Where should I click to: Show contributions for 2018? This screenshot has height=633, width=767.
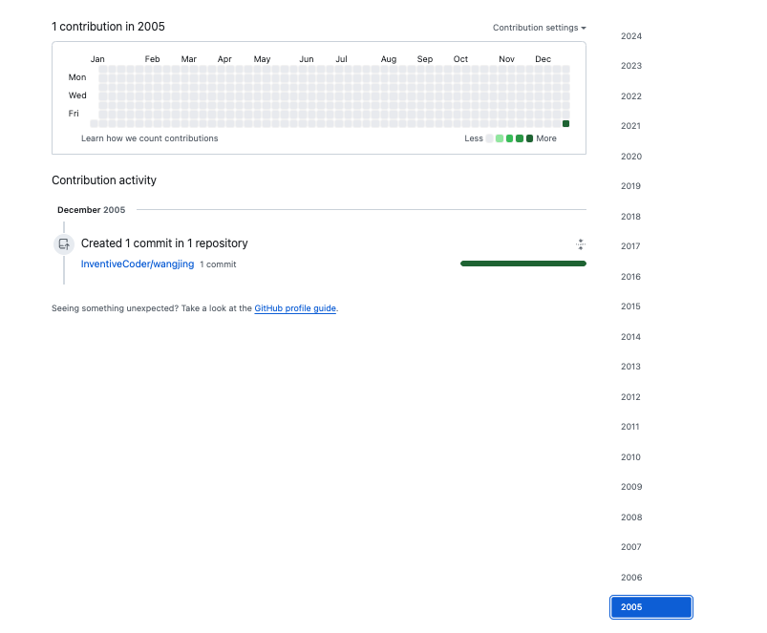[631, 217]
